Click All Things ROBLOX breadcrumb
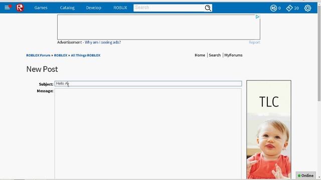 tap(86, 55)
